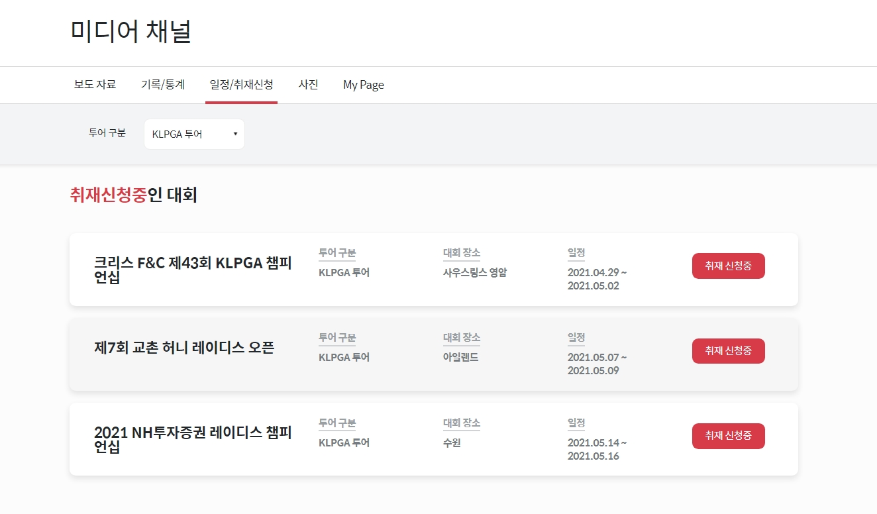The width and height of the screenshot is (877, 514).
Task: Click the 취재신청중인 대회 section heading
Action: [x=134, y=195]
